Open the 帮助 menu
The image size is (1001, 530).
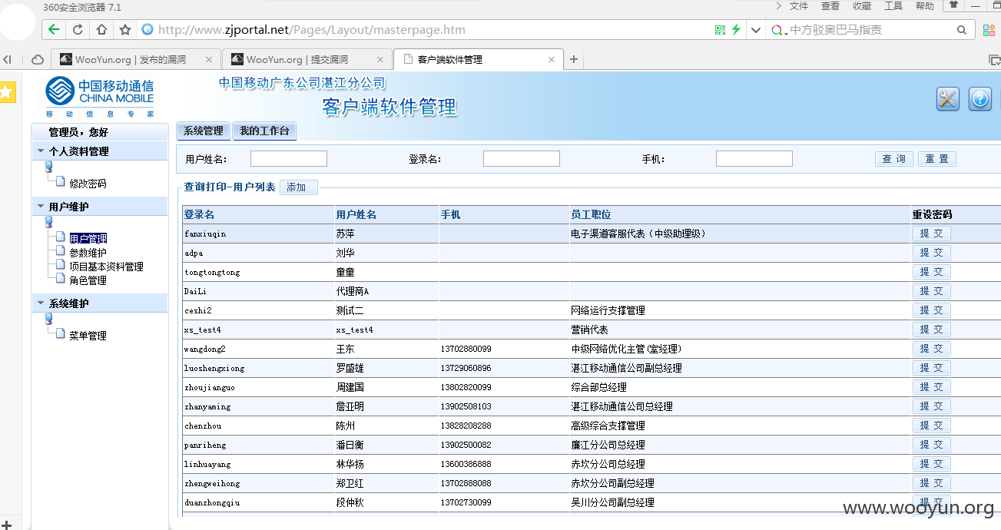coord(925,6)
